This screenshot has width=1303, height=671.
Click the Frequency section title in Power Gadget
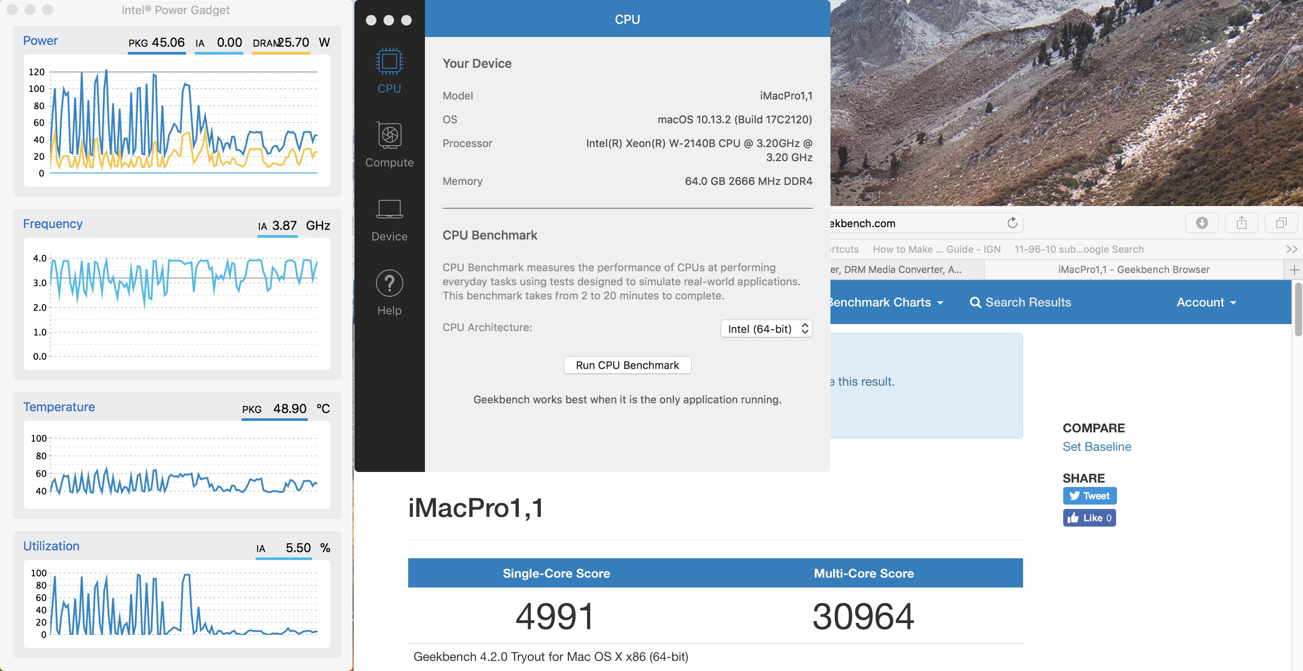(52, 223)
